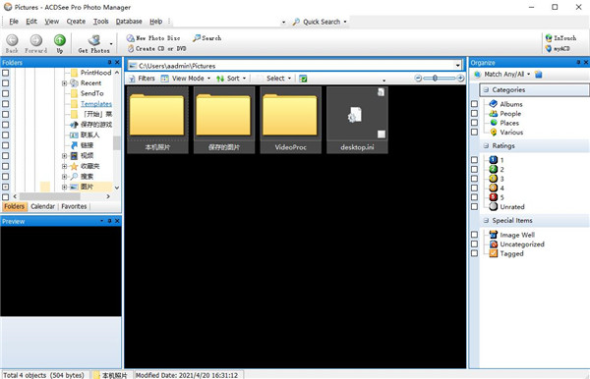This screenshot has width=590, height=379.
Task: Select the Templates folder in tree
Action: (96, 104)
